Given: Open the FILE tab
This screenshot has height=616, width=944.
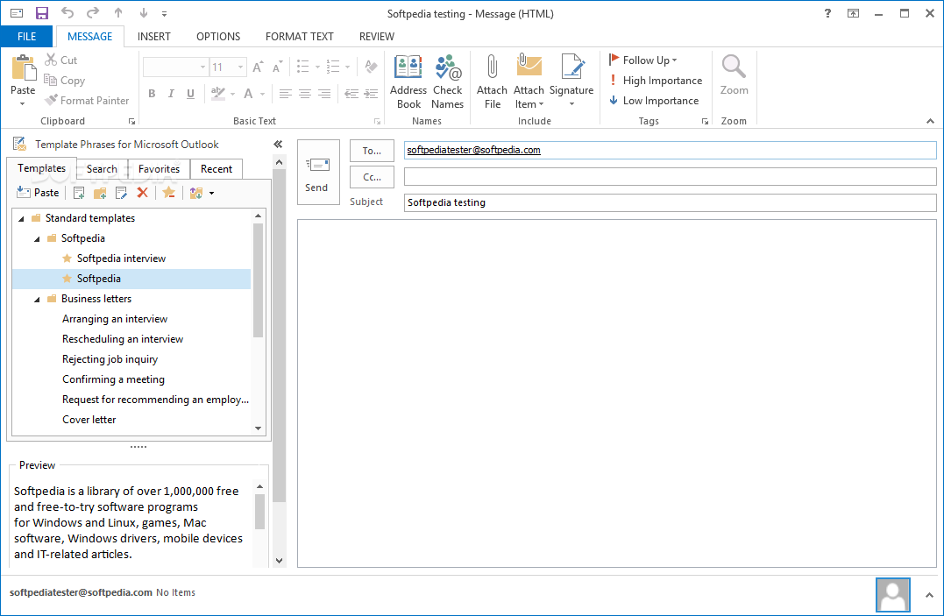Looking at the screenshot, I should 26,36.
